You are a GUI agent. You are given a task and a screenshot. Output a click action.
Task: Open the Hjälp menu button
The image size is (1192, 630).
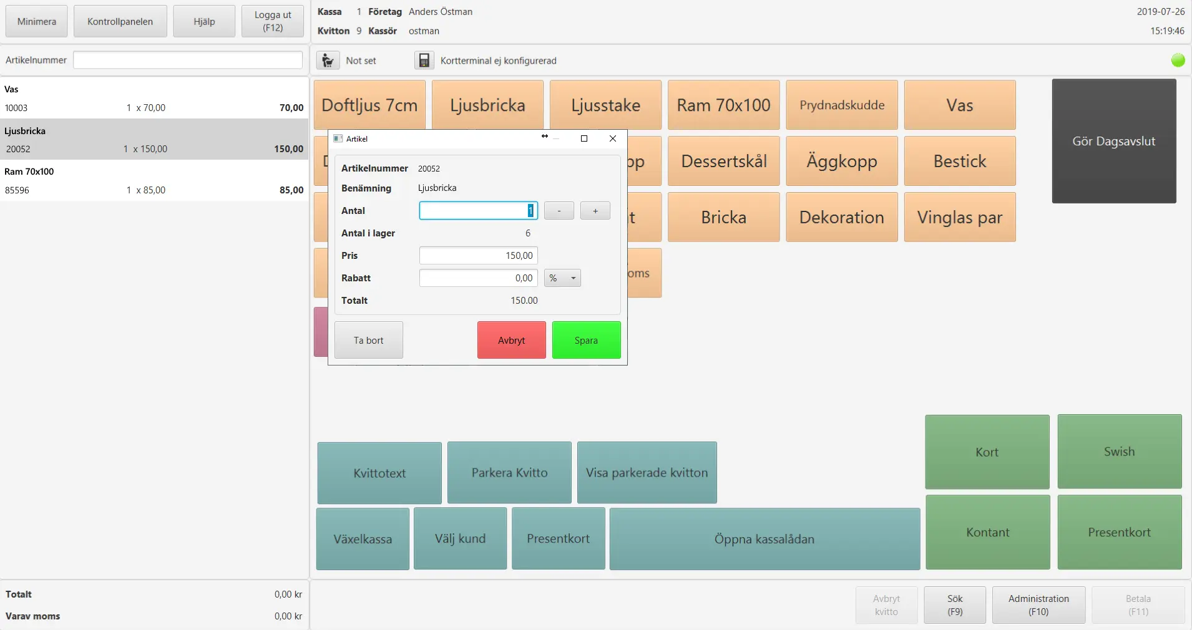204,22
